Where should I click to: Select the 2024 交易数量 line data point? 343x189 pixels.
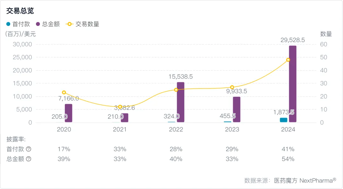(x=288, y=60)
